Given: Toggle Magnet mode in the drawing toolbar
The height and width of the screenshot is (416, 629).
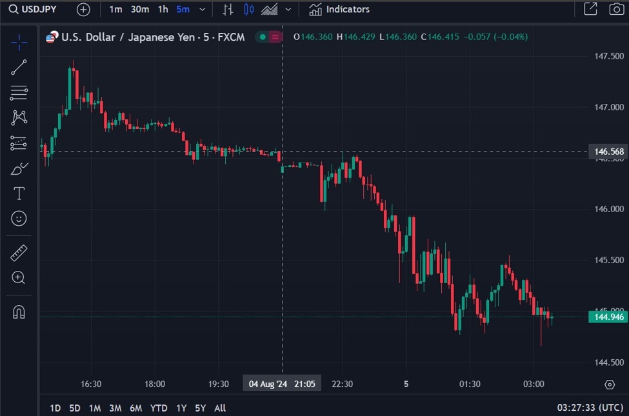Looking at the screenshot, I should [19, 312].
